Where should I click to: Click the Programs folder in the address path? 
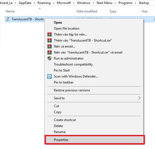[125, 3]
